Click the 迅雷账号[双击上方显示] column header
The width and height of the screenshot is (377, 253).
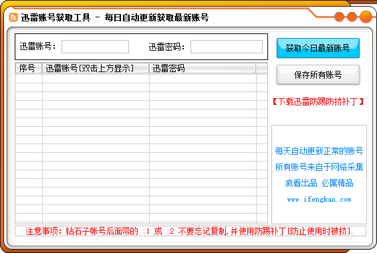click(x=96, y=68)
